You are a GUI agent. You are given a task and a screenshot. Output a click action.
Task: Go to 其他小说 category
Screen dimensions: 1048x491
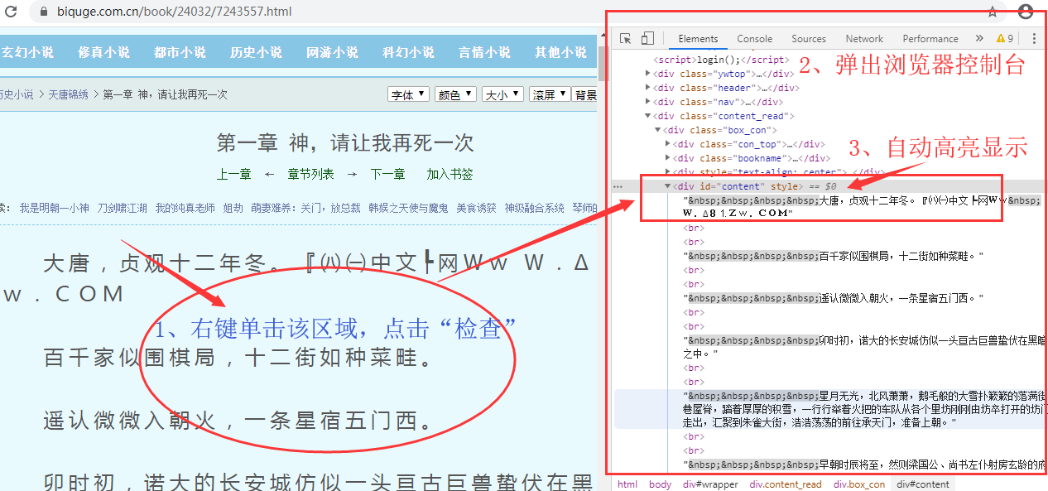coord(561,52)
